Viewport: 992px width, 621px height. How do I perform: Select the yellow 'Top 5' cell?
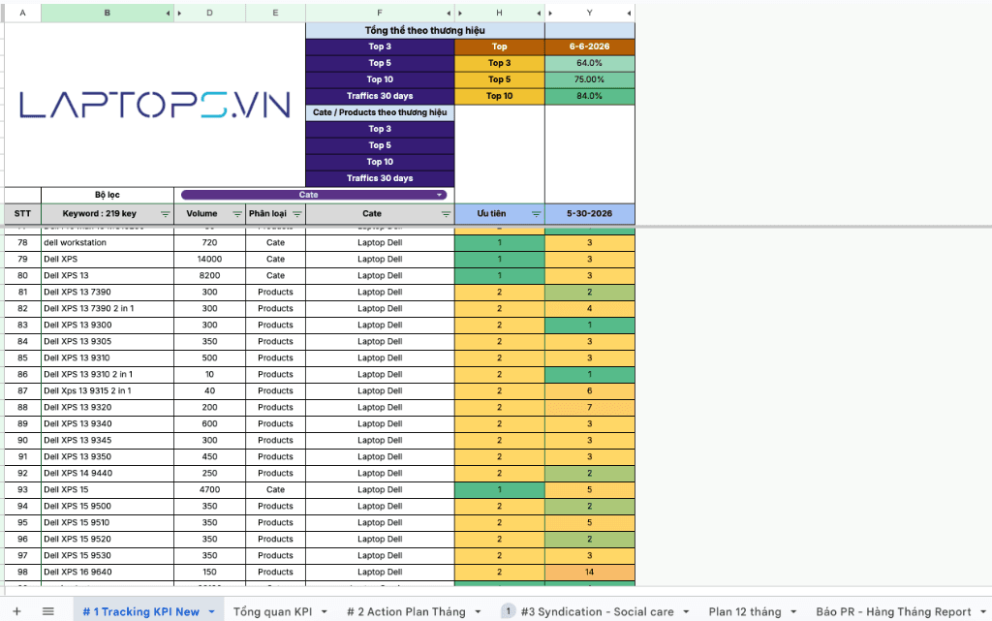499,79
